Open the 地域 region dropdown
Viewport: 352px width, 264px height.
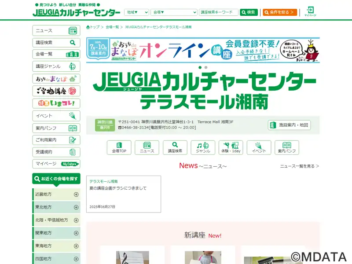tap(136, 12)
